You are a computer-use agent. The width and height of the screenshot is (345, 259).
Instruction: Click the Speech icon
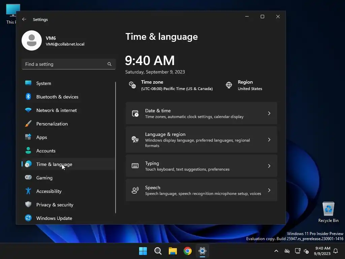pyautogui.click(x=135, y=190)
